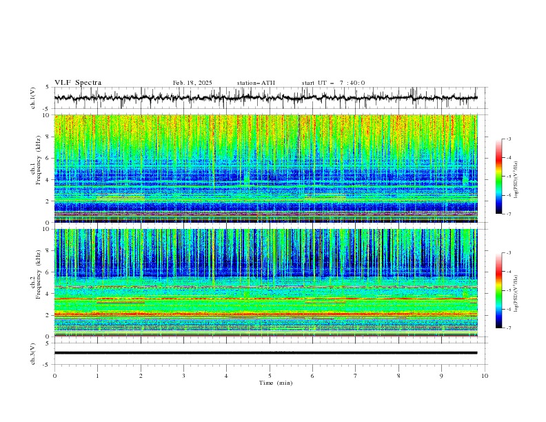Click time axis tick label "10"

coord(485,376)
